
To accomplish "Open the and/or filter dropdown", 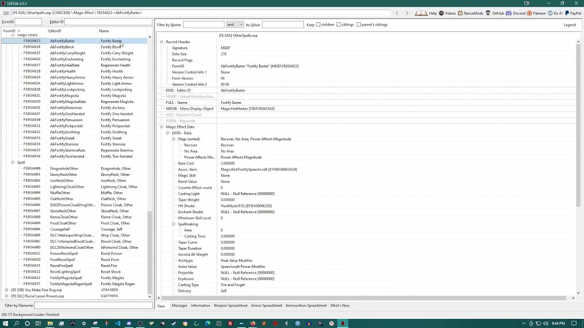I will 235,25.
